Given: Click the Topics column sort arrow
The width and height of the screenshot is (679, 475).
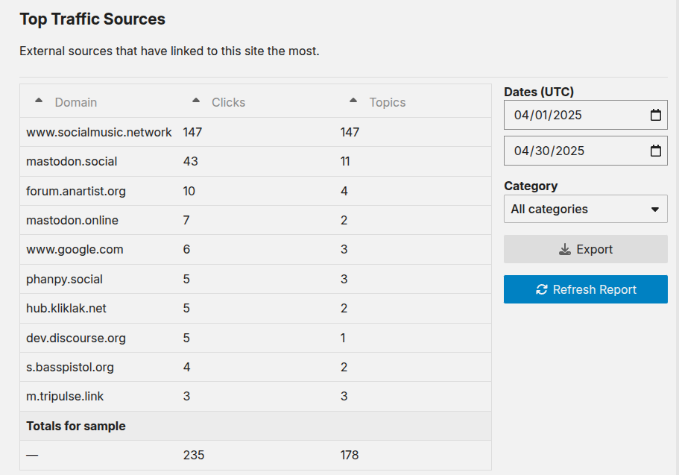Looking at the screenshot, I should coord(353,100).
